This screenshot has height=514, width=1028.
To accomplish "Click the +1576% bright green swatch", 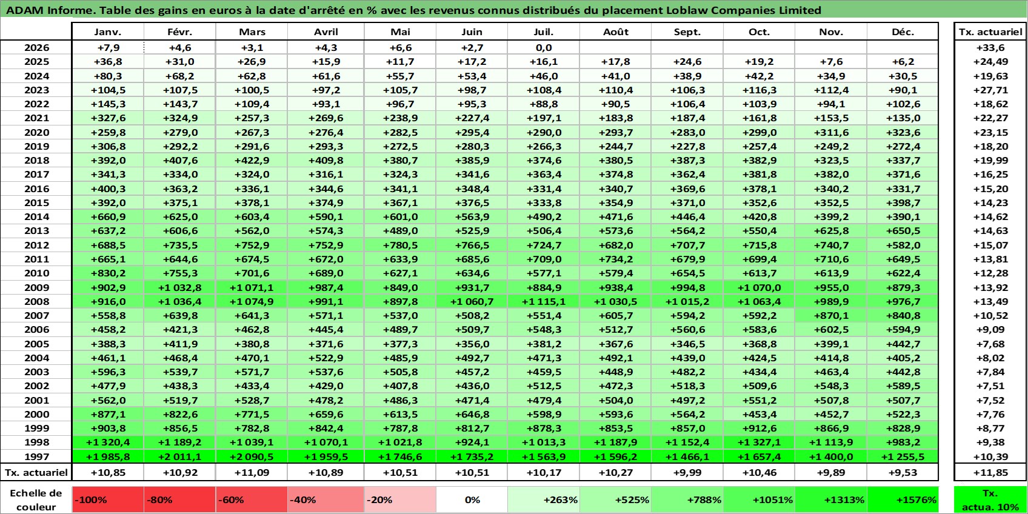I will (903, 500).
